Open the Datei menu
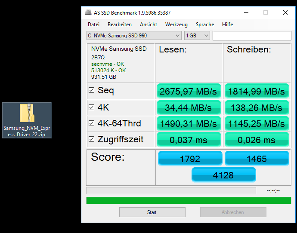297x233 pixels. (93, 25)
